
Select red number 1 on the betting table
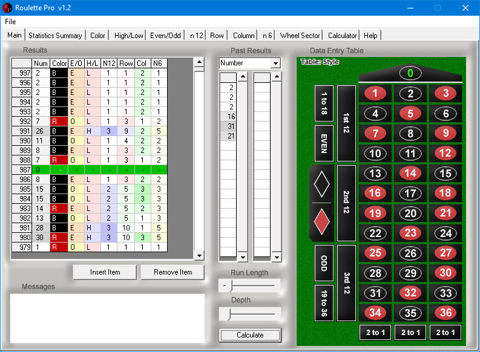click(x=375, y=93)
